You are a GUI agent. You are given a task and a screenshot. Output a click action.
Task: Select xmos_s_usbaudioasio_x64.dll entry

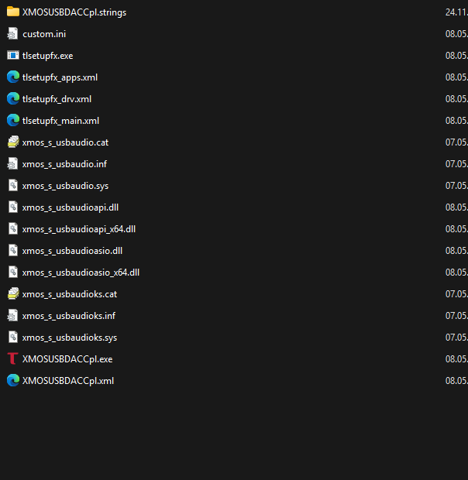81,273
